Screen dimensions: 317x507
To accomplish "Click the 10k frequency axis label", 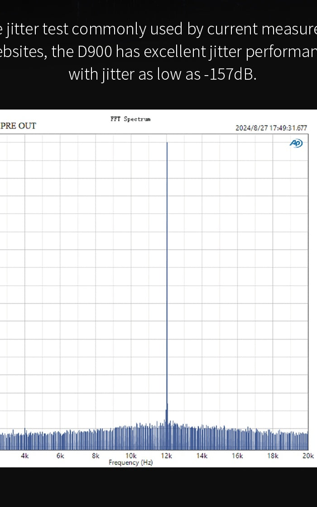I will coord(131,456).
